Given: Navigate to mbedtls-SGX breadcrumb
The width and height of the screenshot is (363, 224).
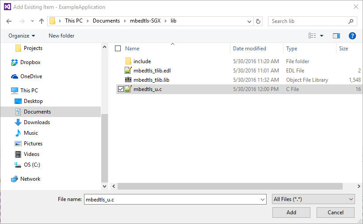Looking at the screenshot, I should (x=145, y=21).
